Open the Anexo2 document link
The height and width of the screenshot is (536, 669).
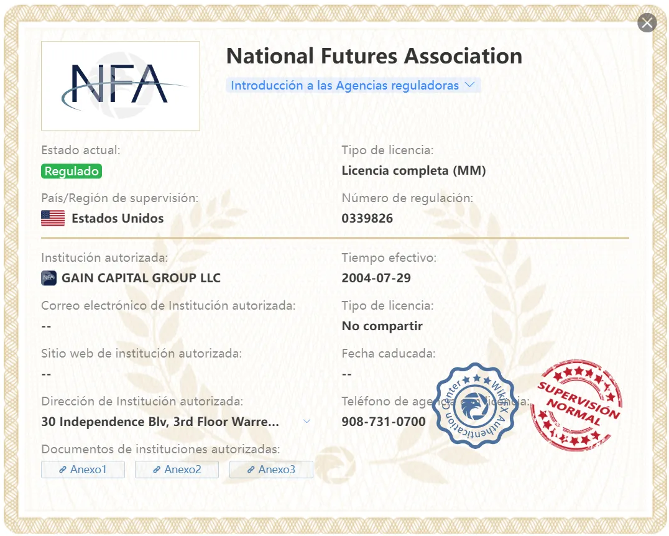[177, 469]
